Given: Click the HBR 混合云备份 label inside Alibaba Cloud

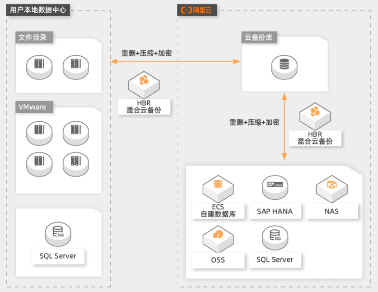Looking at the screenshot, I should (x=315, y=138).
